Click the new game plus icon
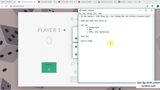The height and width of the screenshot is (90, 160). tap(72, 19)
